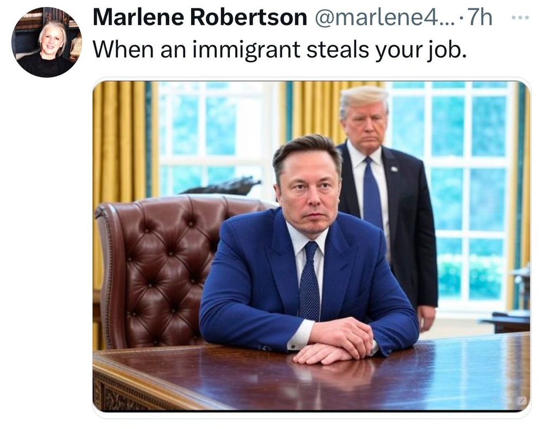Click the seated man in blue suit

(310, 249)
